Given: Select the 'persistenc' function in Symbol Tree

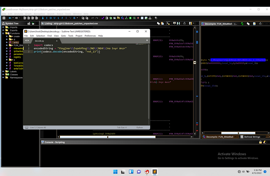Looking at the screenshot, I should click(x=18, y=54).
